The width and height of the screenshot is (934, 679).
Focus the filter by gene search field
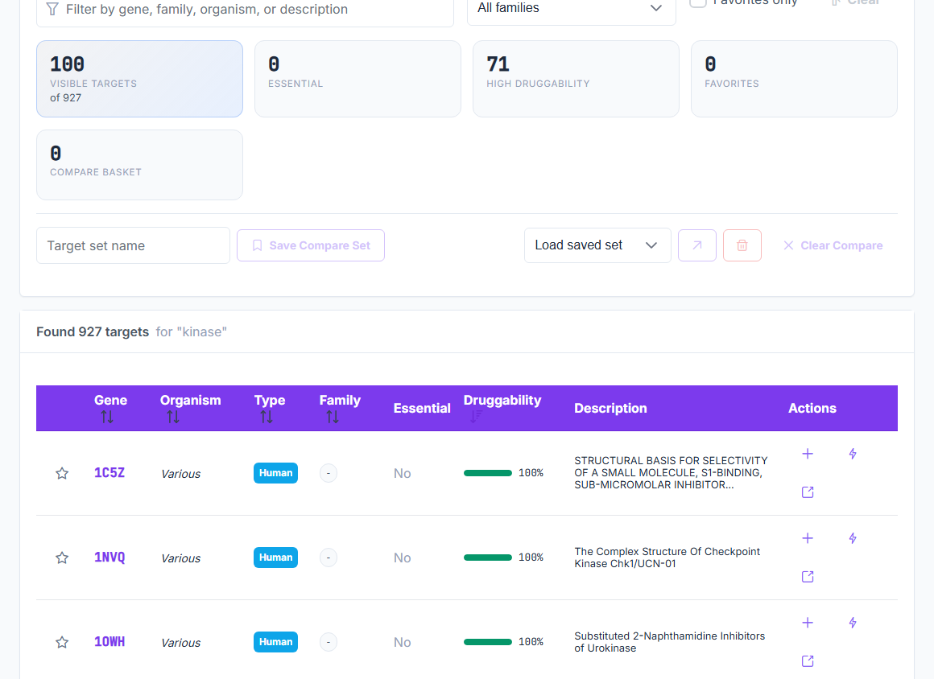point(245,10)
